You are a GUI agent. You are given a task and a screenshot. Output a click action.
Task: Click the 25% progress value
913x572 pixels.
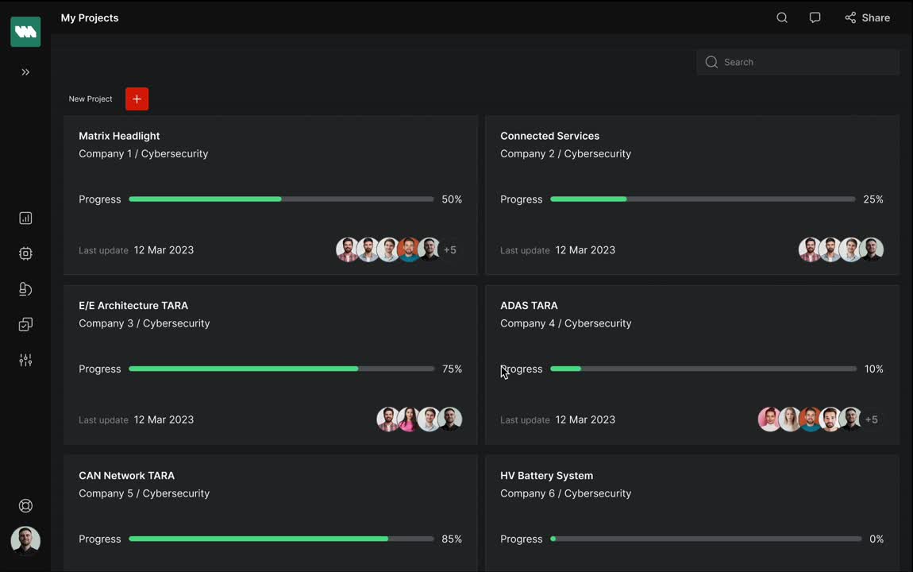(x=873, y=199)
